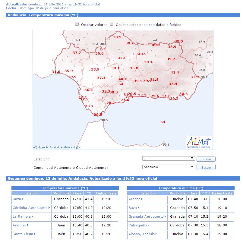Click the Datos hasta header in máxima table
The image size is (243, 243).
point(106,193)
